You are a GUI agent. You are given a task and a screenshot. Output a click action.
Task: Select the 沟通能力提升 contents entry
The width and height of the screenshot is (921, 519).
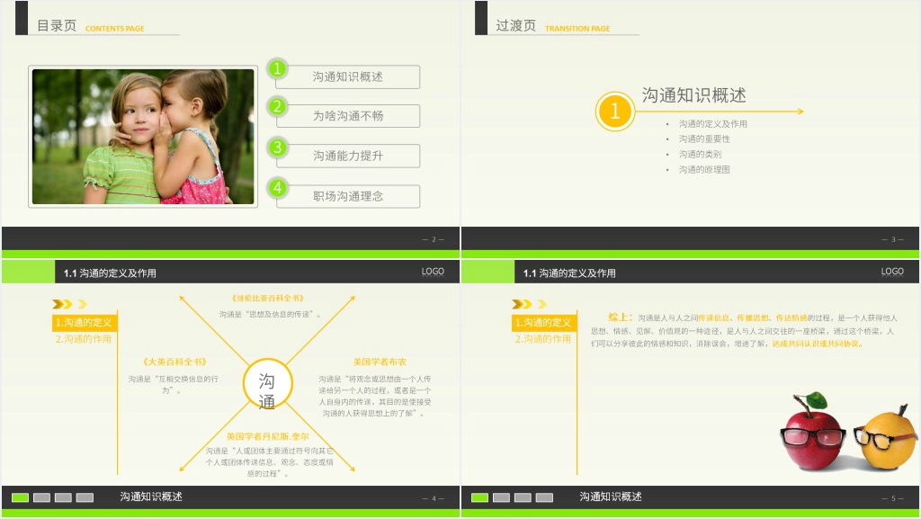tap(348, 156)
